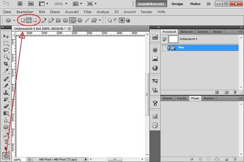Open the 100% zoom level dropdown in top bar
The image size is (244, 162).
coord(66,4)
